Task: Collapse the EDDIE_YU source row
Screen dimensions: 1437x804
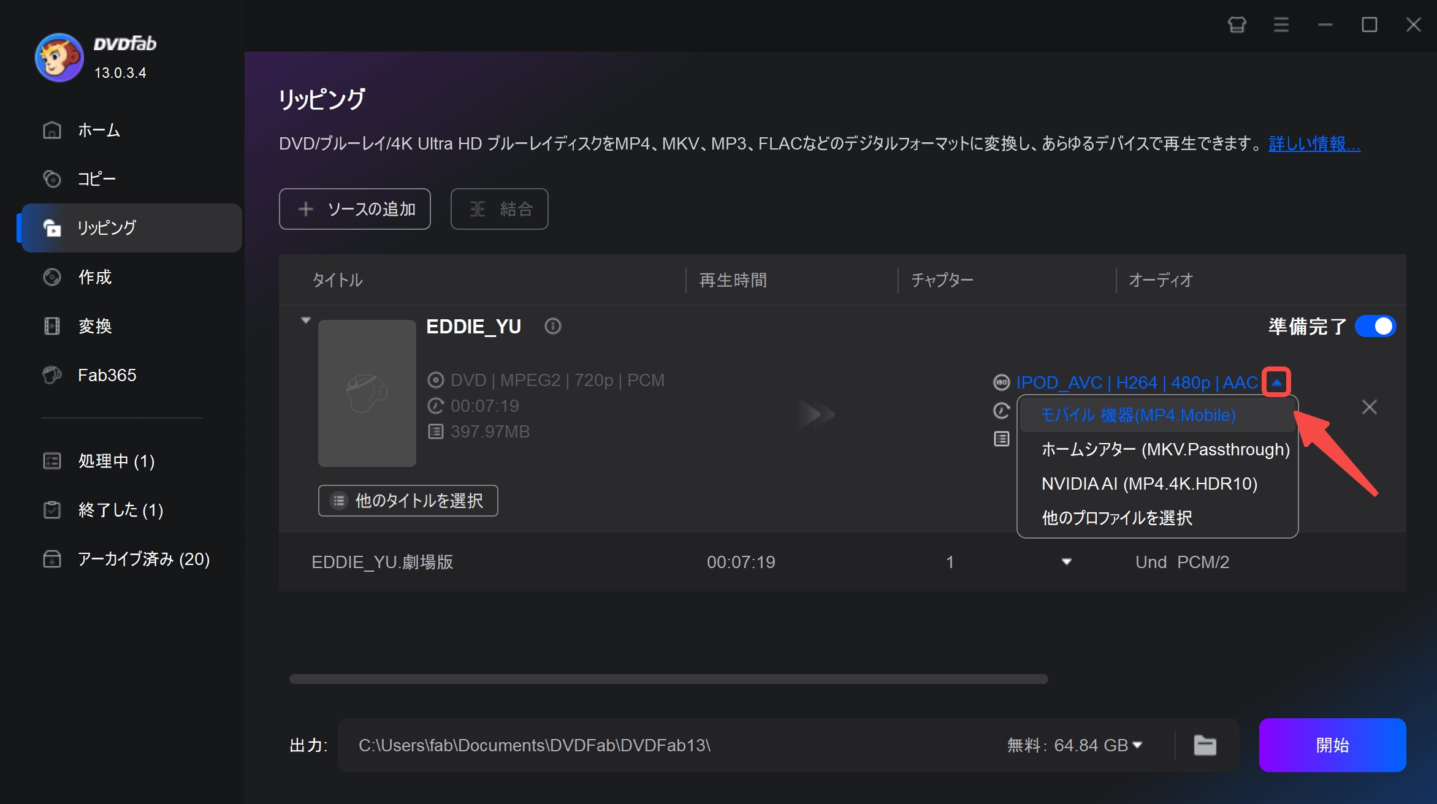Action: [306, 320]
